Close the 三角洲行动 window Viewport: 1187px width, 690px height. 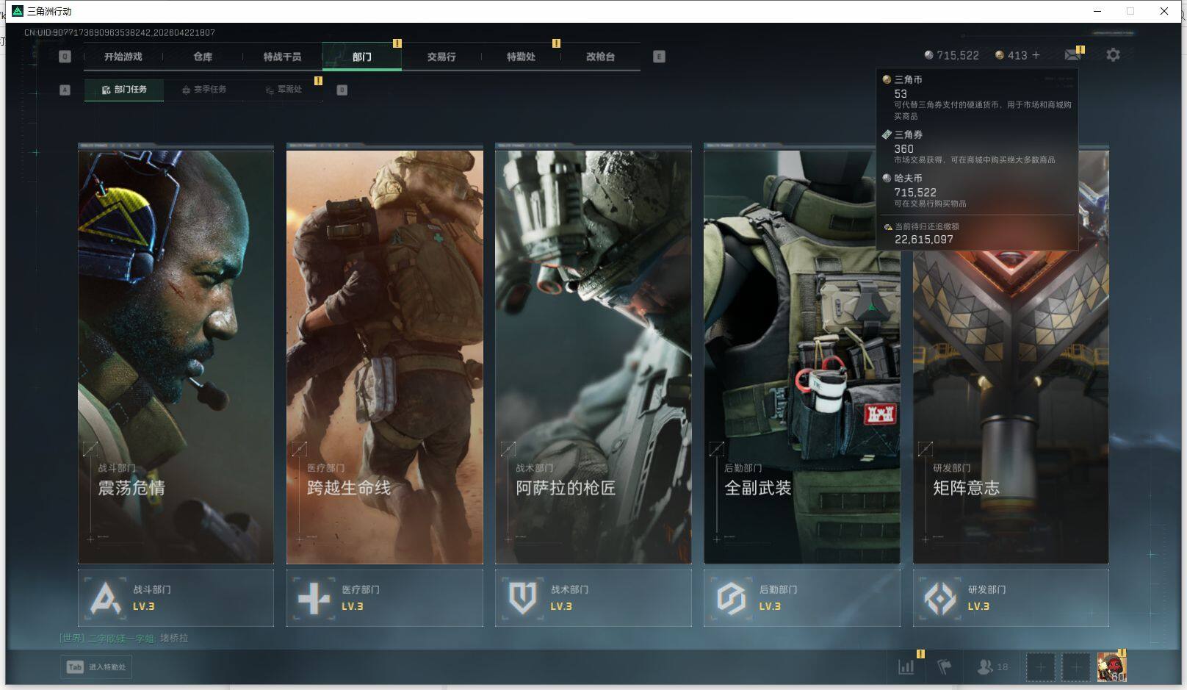[x=1164, y=11]
